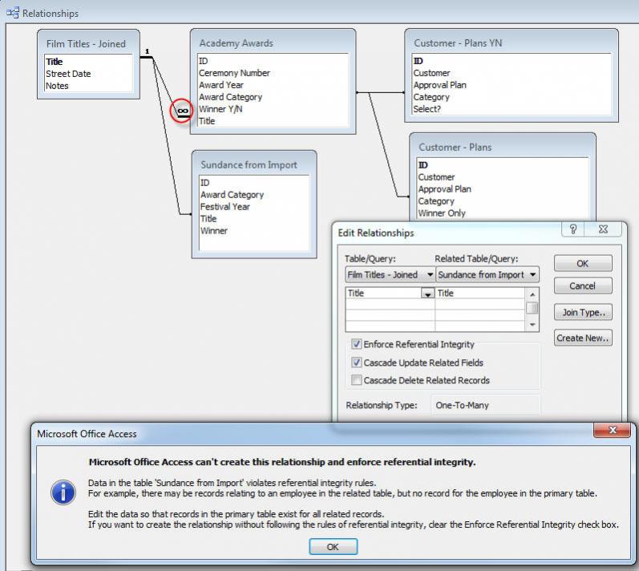
Task: Click Cancel in the Edit Relationships dialog
Action: pos(583,285)
